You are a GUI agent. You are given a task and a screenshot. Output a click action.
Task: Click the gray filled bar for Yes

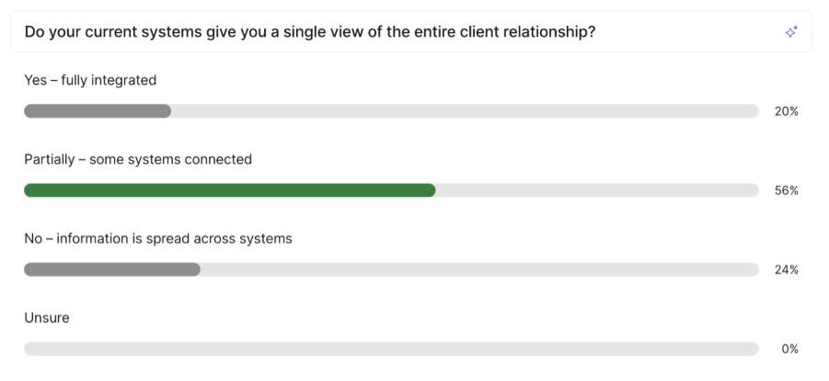pyautogui.click(x=98, y=111)
